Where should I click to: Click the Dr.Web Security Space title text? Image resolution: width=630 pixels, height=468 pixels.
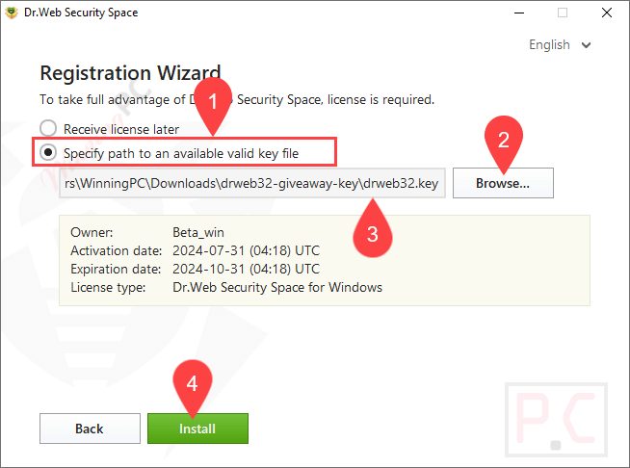(x=81, y=13)
